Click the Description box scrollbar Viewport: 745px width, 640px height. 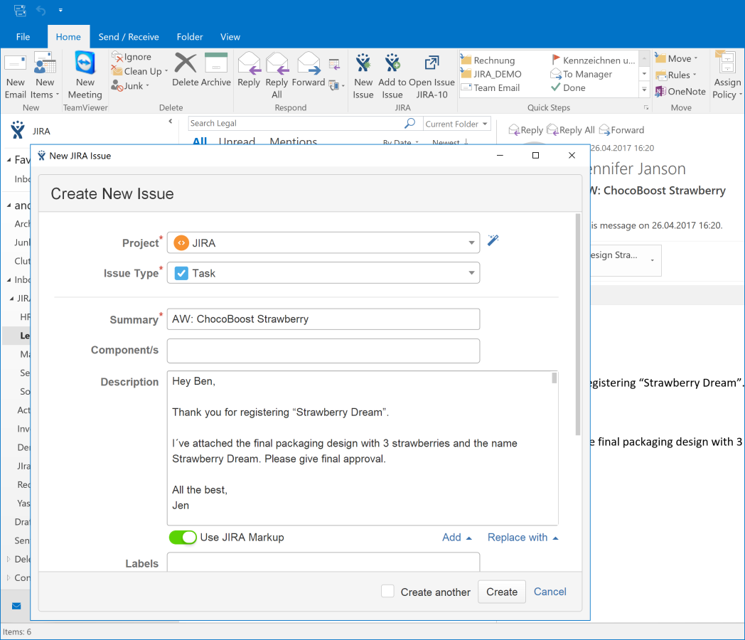(554, 378)
